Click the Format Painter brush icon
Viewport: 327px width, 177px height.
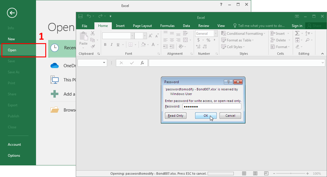point(93,46)
